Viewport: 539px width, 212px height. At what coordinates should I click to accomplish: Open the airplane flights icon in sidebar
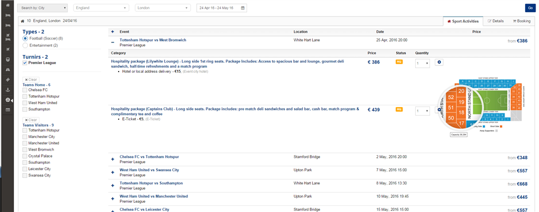click(8, 49)
